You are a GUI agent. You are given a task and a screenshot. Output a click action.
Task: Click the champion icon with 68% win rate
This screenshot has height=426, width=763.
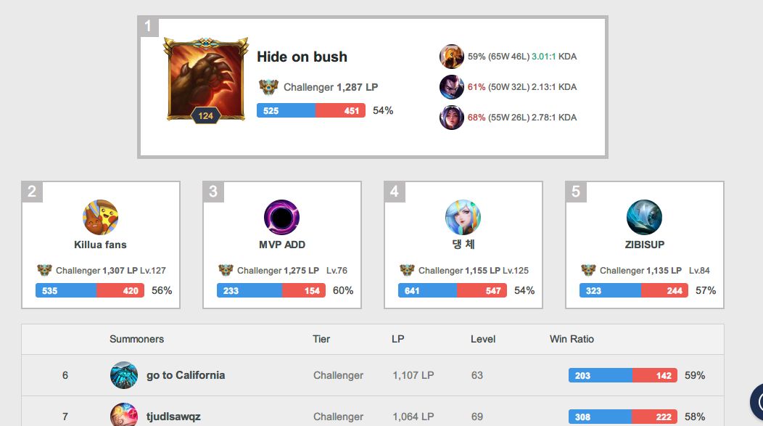coord(452,118)
